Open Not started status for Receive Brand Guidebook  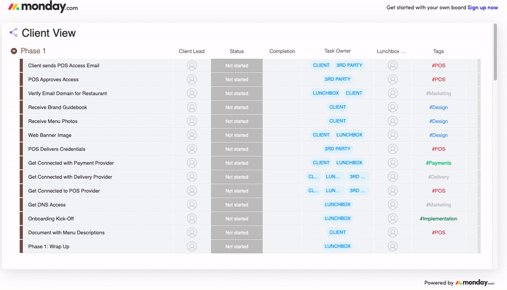(236, 107)
